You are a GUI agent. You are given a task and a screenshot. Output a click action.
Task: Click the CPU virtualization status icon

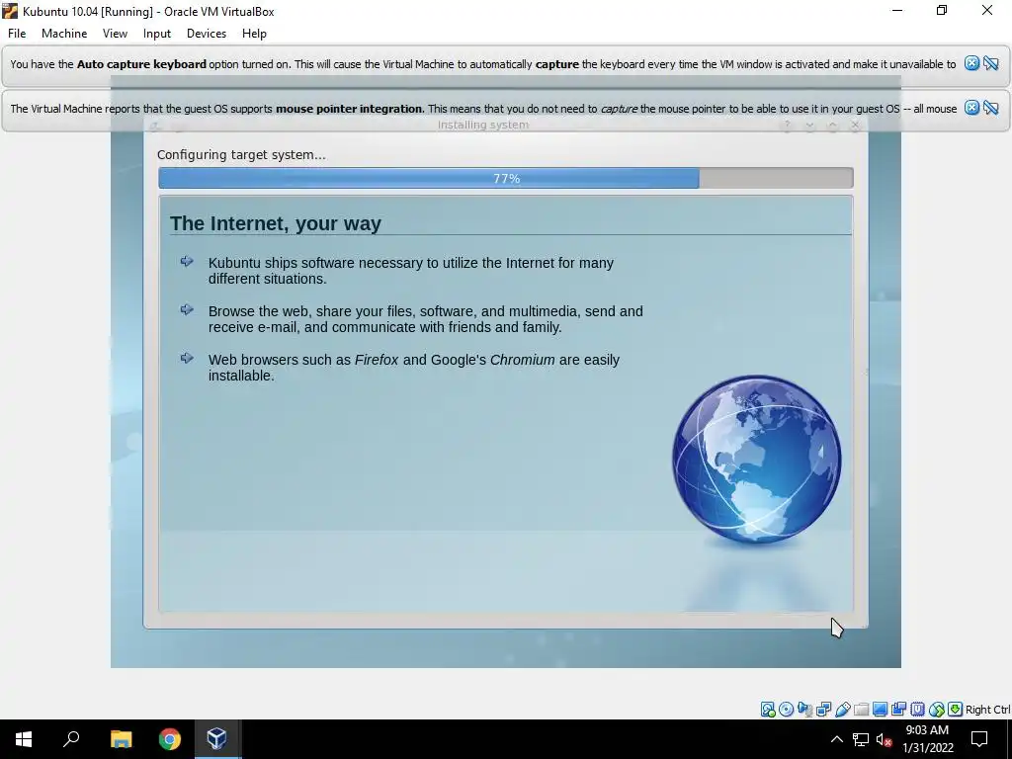pos(917,710)
